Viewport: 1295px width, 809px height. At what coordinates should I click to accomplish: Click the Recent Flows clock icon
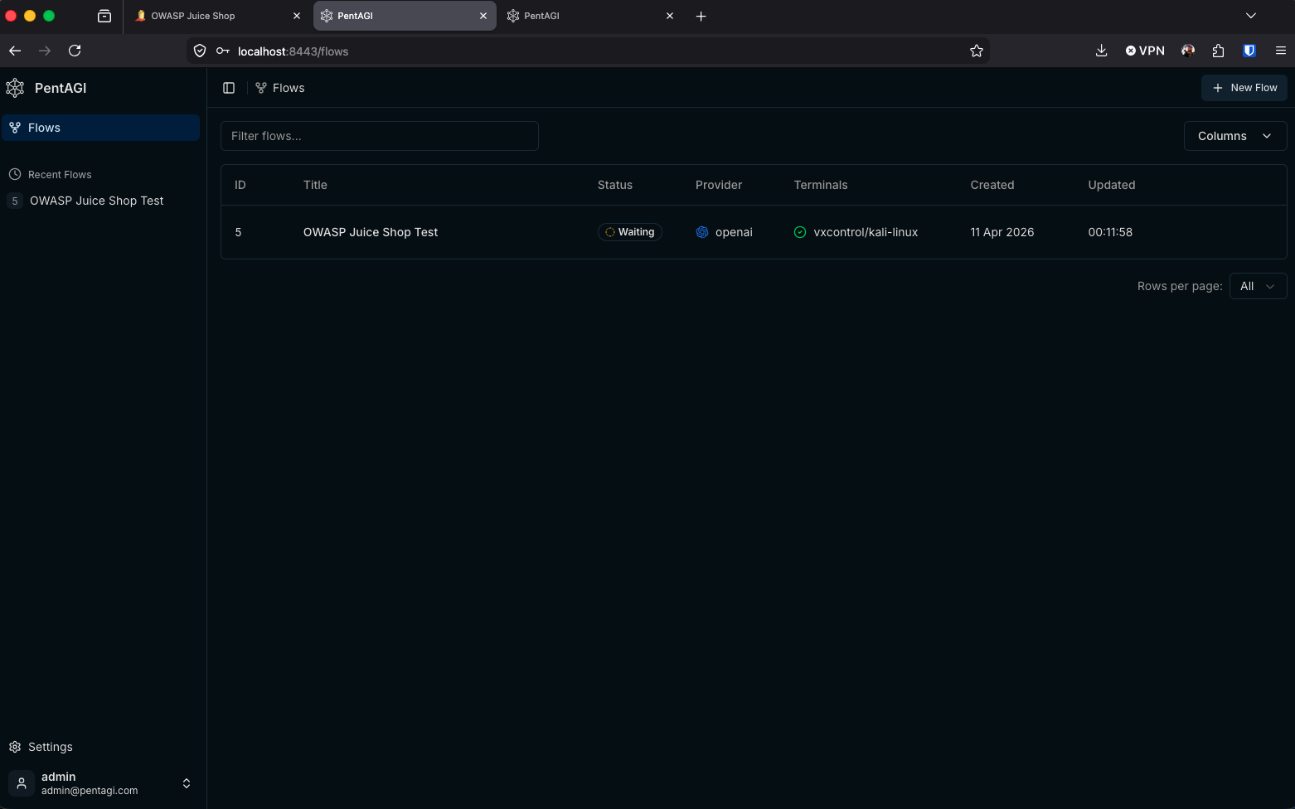pos(15,174)
